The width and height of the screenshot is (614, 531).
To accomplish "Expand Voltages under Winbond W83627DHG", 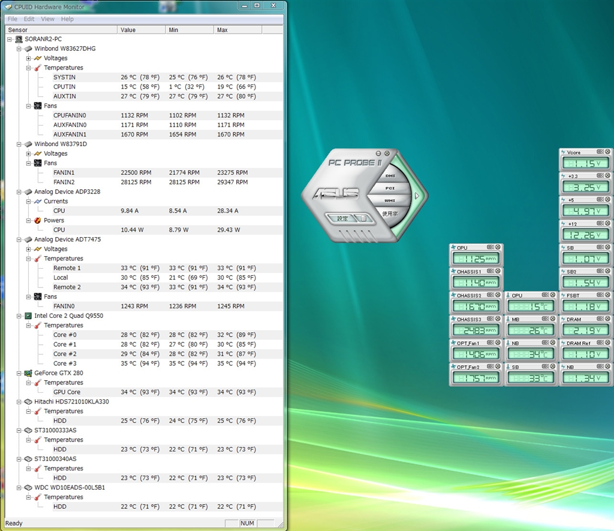I will coord(28,58).
